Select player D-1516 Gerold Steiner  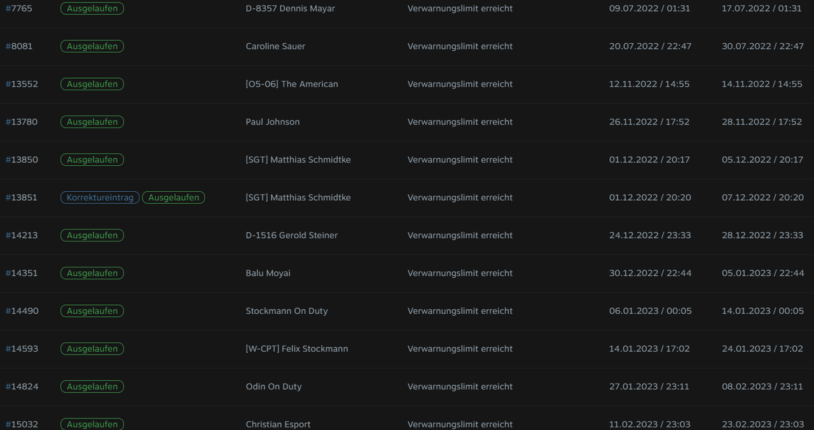coord(292,235)
